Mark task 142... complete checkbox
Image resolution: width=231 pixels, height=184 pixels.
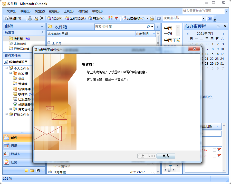coord(214,150)
